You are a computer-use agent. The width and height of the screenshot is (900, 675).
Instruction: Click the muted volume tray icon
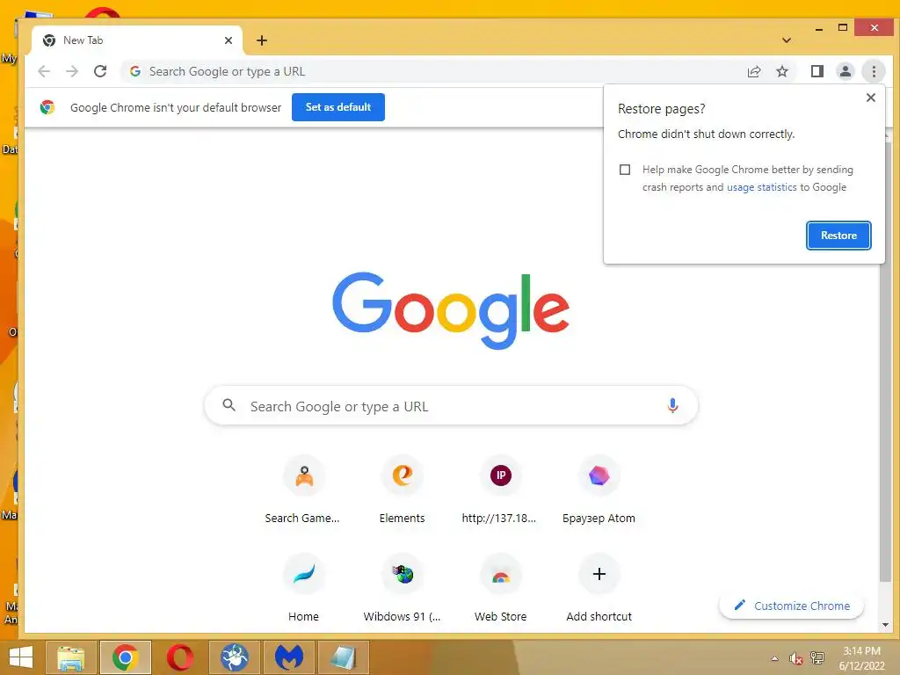click(795, 658)
